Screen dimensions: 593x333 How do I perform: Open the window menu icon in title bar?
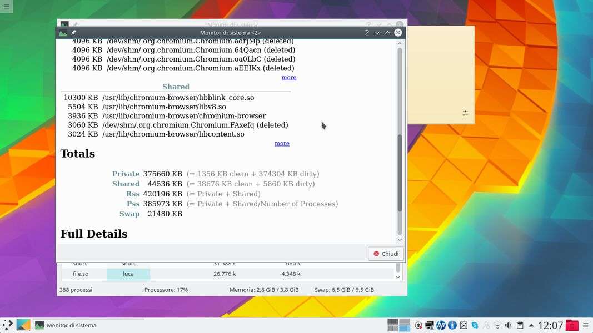point(63,33)
